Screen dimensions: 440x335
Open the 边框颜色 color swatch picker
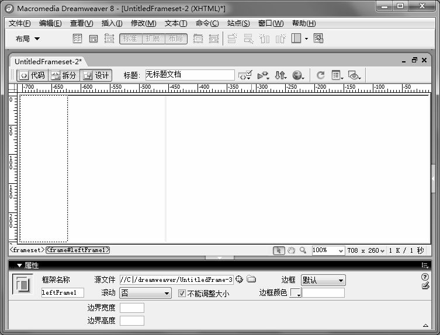pos(295,293)
